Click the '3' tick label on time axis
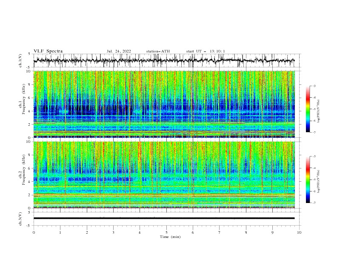Screen dimensions: 337x261 (113, 232)
